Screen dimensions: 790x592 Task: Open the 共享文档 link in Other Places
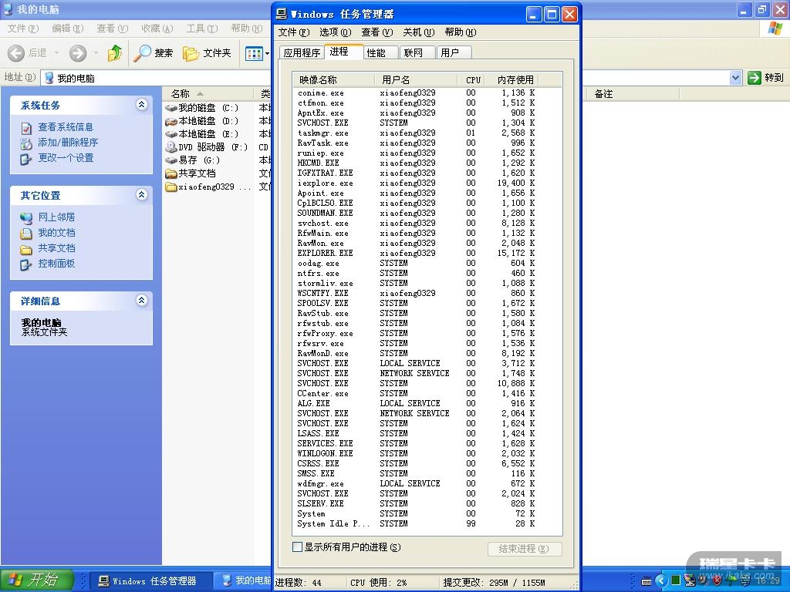(x=56, y=248)
